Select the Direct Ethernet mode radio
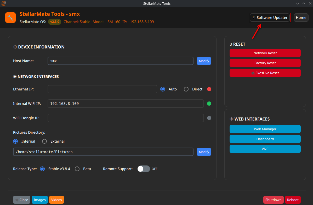Viewport: 313px width, 205px height. 186,89
